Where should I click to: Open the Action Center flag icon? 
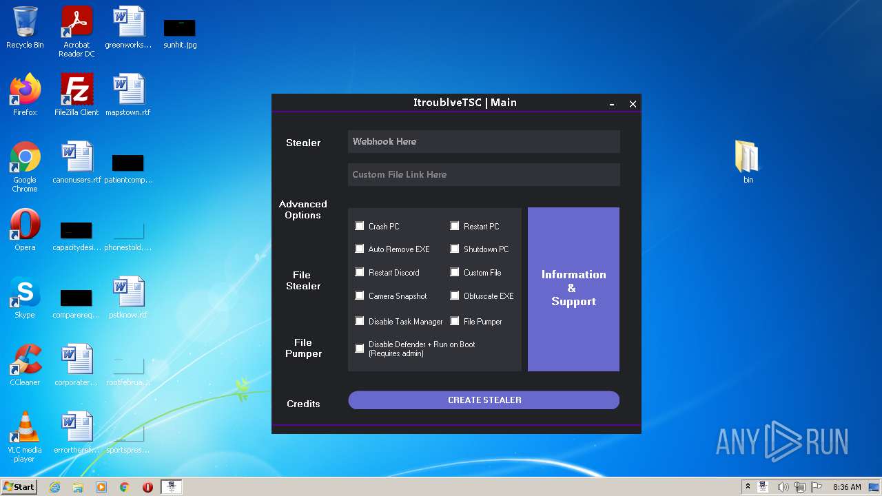click(817, 487)
